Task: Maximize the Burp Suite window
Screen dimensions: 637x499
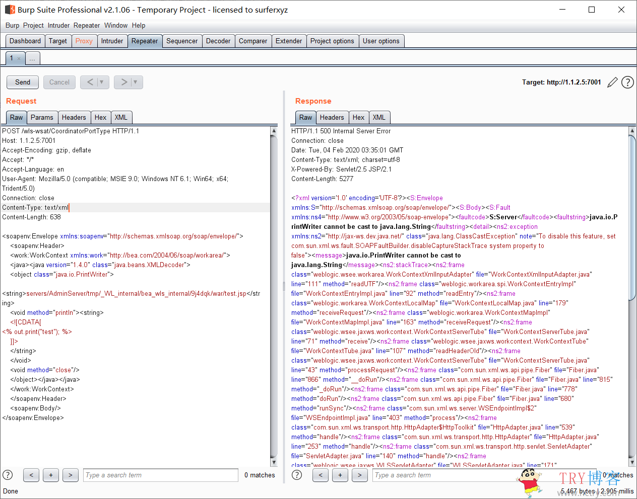Action: click(x=592, y=10)
